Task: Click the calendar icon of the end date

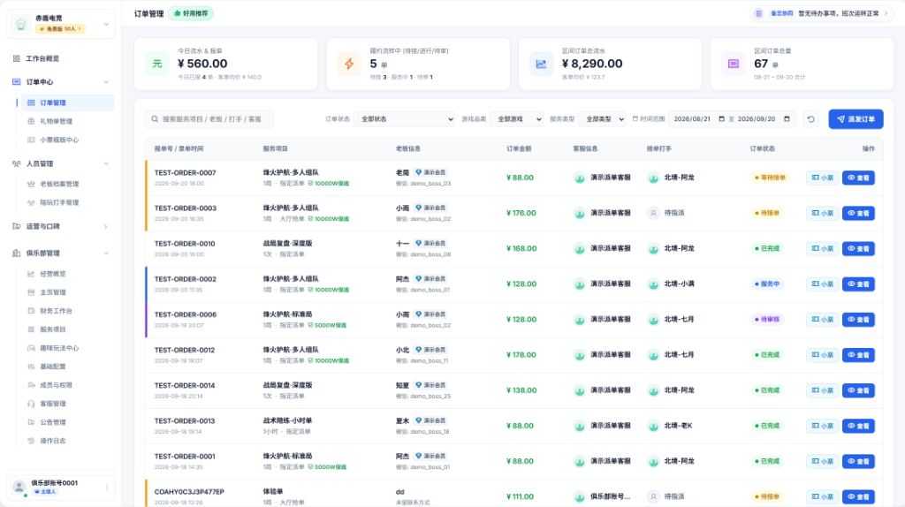Action: [787, 119]
